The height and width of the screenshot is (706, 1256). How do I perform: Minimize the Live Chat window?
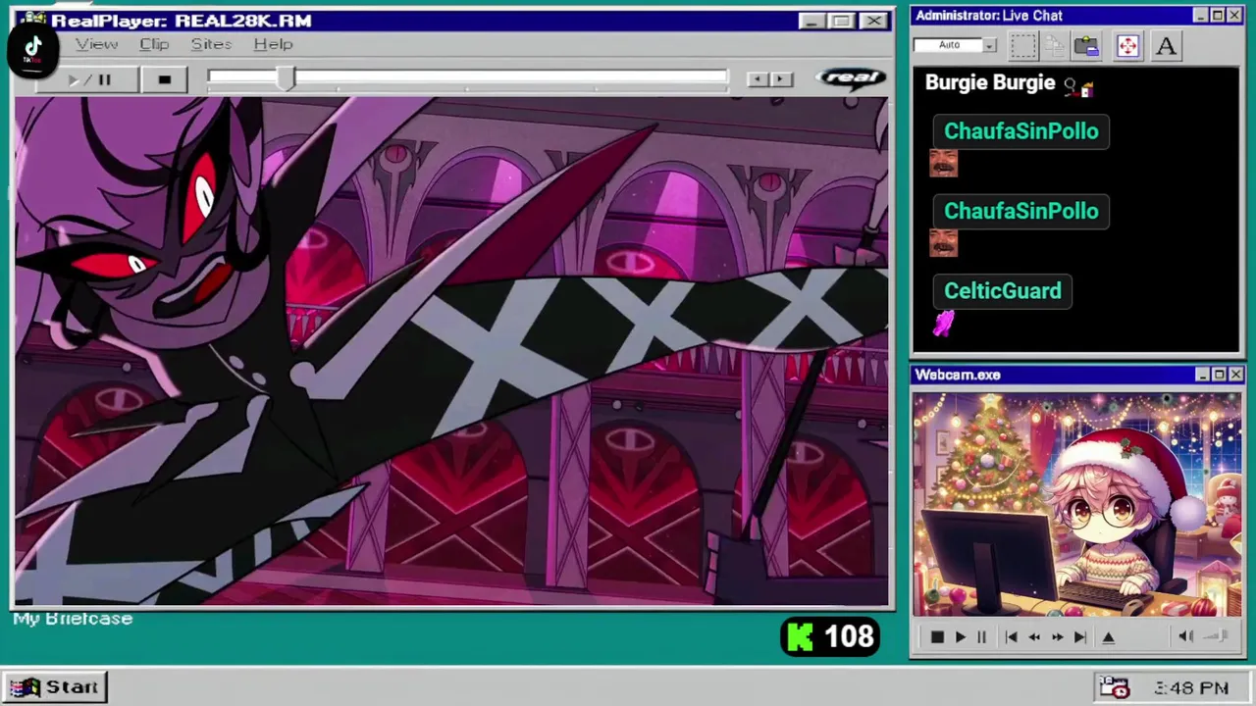(1201, 16)
